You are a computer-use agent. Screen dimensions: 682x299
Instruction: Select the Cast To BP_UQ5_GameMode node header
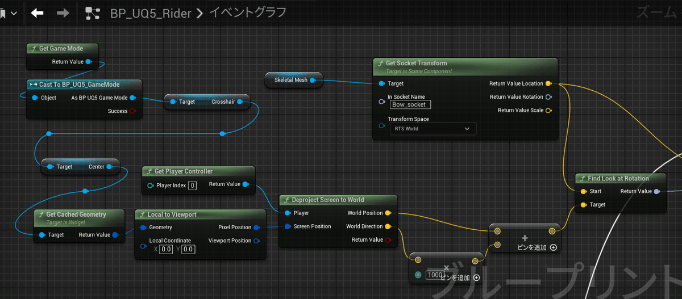[x=84, y=85]
